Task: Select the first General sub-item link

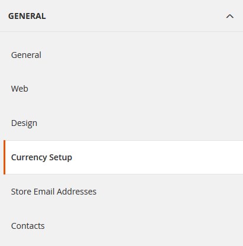Action: click(x=26, y=55)
